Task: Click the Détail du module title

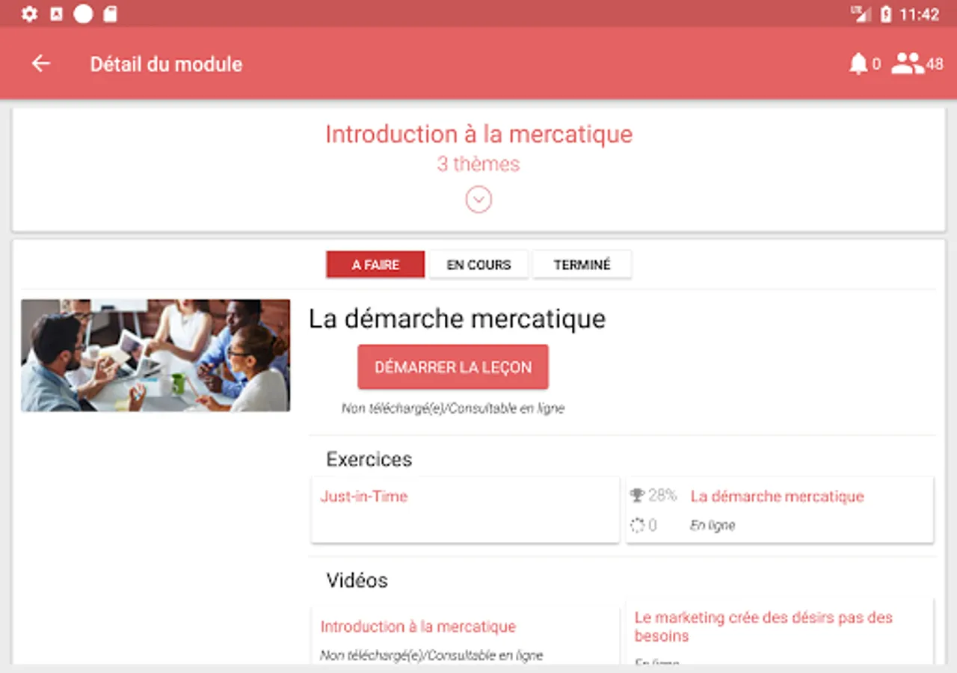Action: [166, 64]
